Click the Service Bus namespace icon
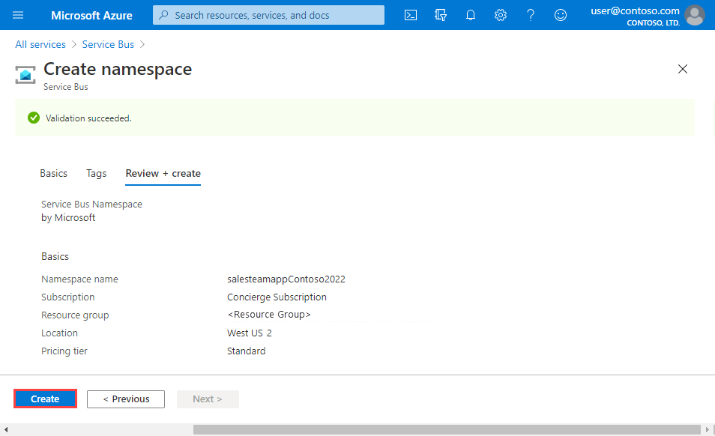 click(25, 75)
